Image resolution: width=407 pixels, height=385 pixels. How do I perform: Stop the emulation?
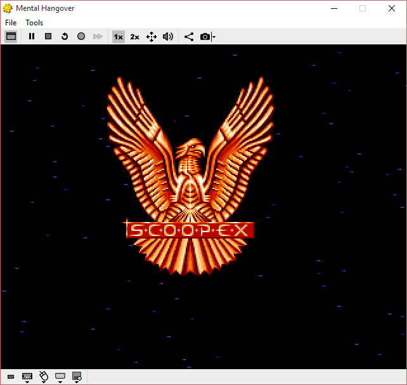[x=48, y=37]
